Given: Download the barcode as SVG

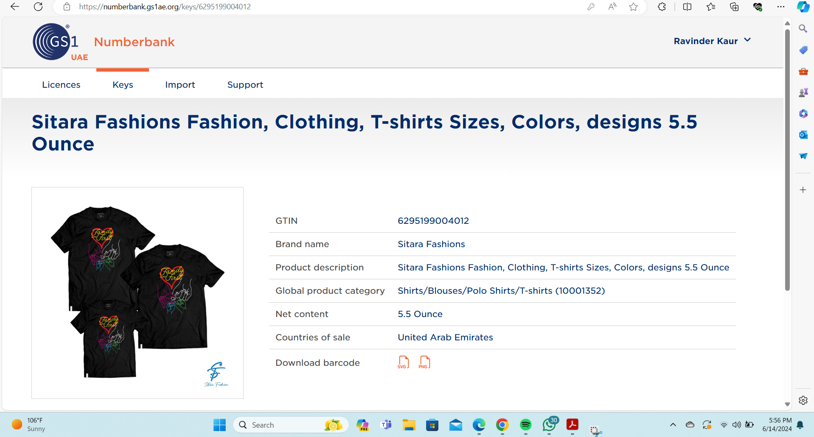Looking at the screenshot, I should click(x=403, y=362).
